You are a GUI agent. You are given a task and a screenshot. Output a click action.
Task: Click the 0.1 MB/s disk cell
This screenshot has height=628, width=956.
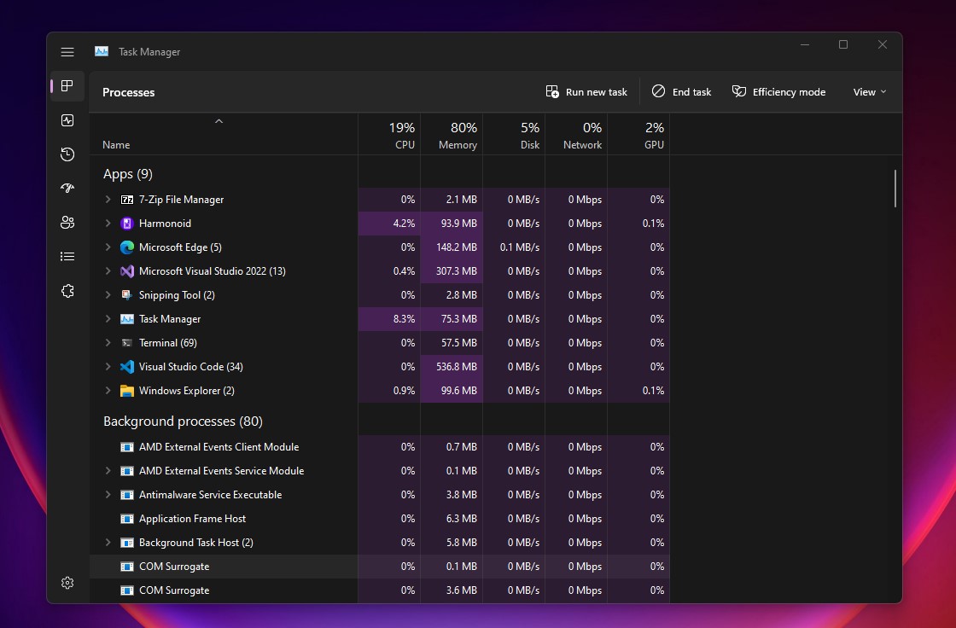click(514, 247)
